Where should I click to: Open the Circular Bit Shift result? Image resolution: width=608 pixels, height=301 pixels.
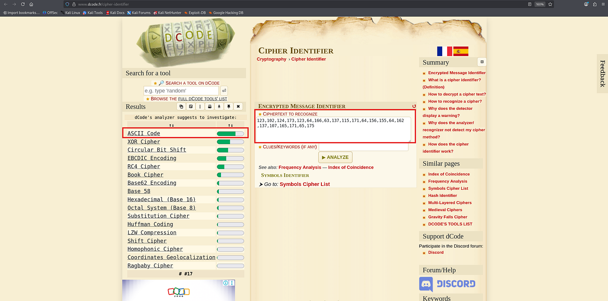157,150
